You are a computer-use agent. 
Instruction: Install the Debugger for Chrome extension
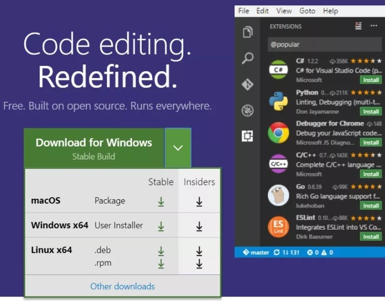(x=371, y=142)
